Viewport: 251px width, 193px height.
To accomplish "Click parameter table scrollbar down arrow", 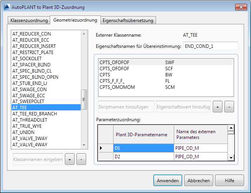I will 231,157.
